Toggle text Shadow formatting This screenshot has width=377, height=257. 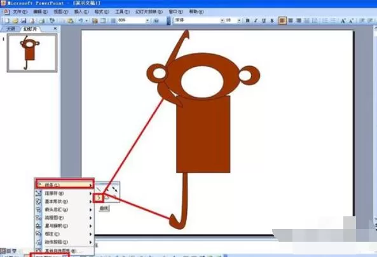[272, 21]
